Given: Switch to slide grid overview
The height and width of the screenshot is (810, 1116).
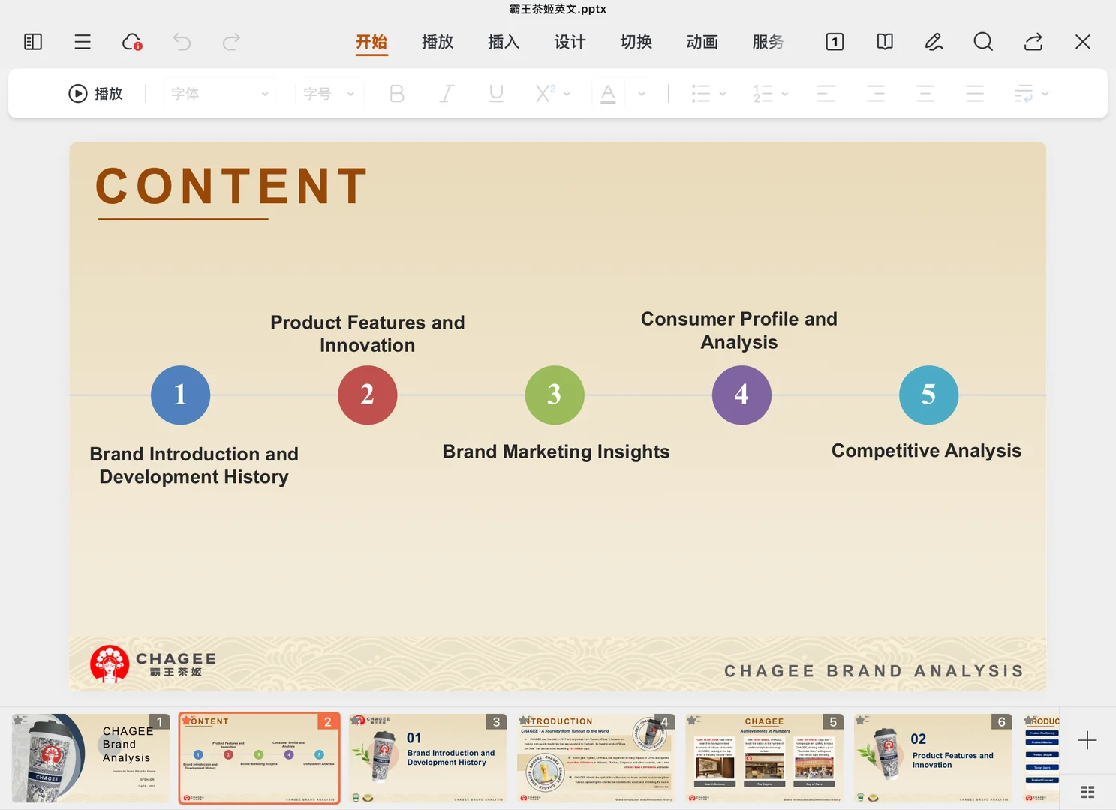Looking at the screenshot, I should click(1087, 792).
